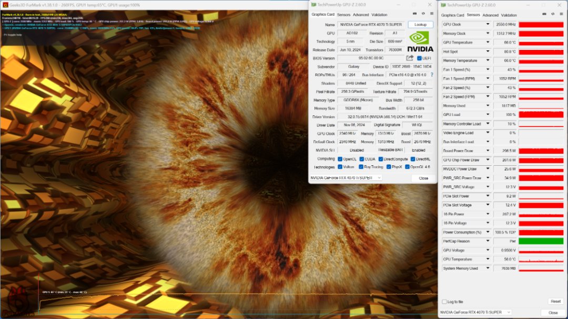This screenshot has height=319, width=568.
Task: Toggle the Vulkan checkbox
Action: 340,167
